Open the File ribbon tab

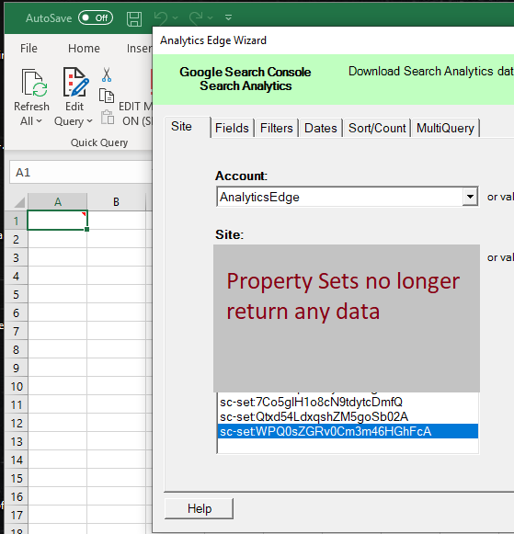[x=29, y=49]
